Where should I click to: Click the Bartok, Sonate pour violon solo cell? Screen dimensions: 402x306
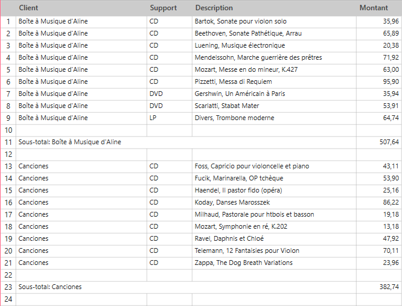click(241, 21)
